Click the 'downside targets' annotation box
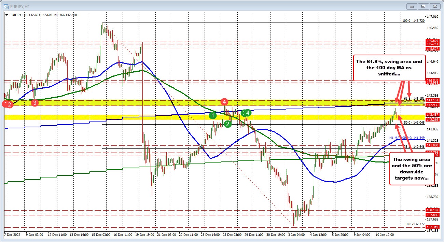 click(x=412, y=169)
